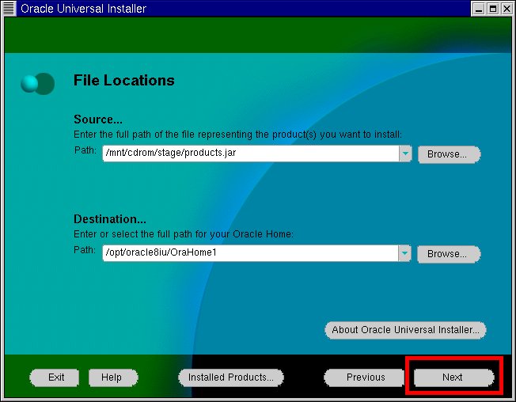Click the product source file instruction text
Image resolution: width=516 pixels, height=402 pixels.
(237, 135)
